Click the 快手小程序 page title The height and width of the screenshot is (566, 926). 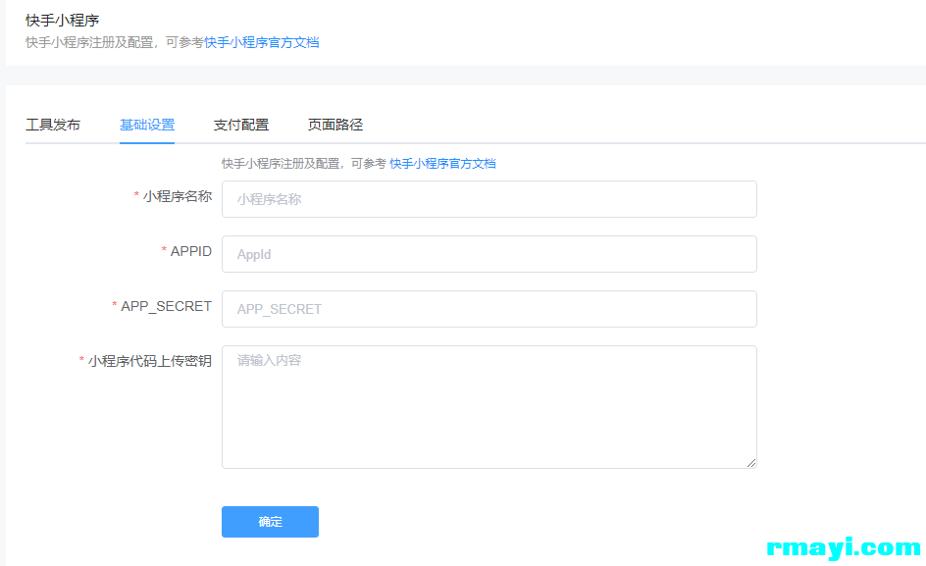pos(62,21)
